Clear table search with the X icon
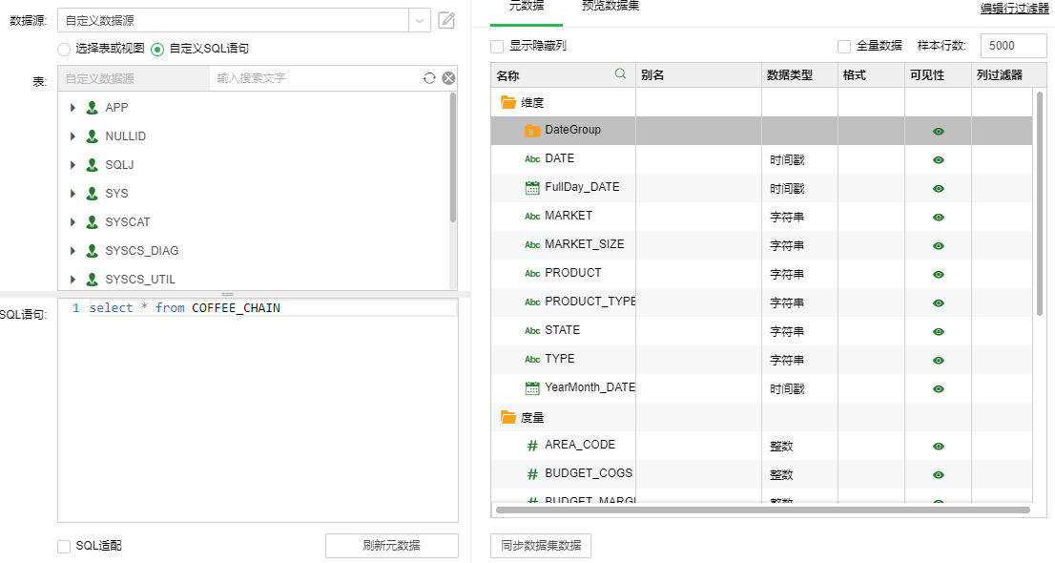 click(448, 78)
